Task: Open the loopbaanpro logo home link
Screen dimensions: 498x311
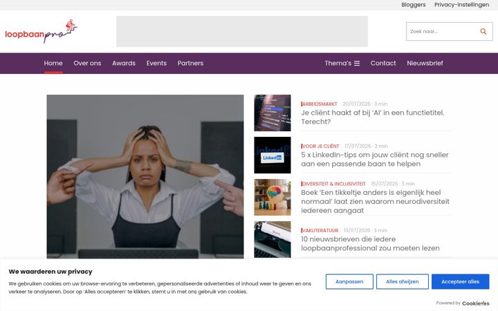Action: point(41,31)
